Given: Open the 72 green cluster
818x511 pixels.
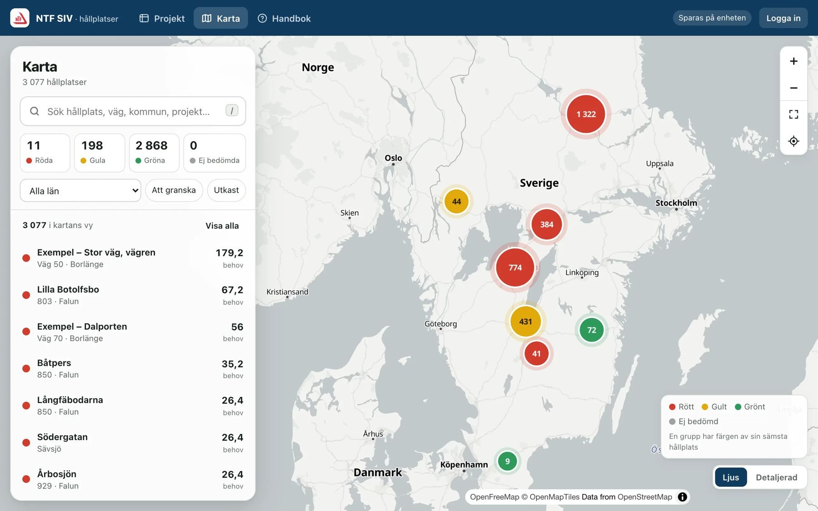Looking at the screenshot, I should click(x=591, y=330).
